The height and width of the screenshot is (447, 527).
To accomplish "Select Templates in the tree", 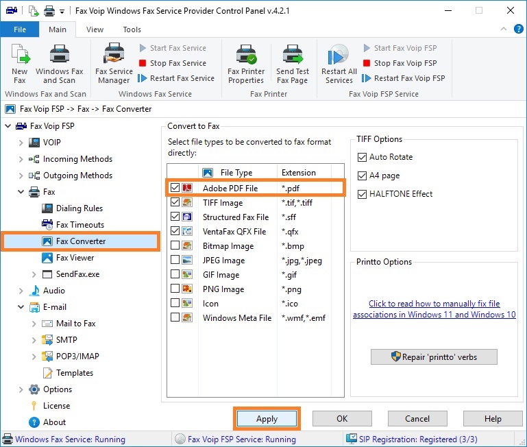I will point(68,373).
